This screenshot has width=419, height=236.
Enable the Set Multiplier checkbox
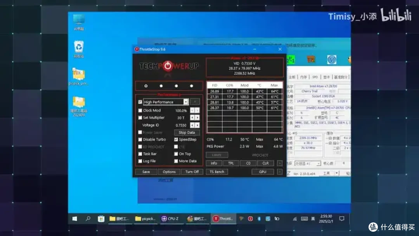(140, 118)
